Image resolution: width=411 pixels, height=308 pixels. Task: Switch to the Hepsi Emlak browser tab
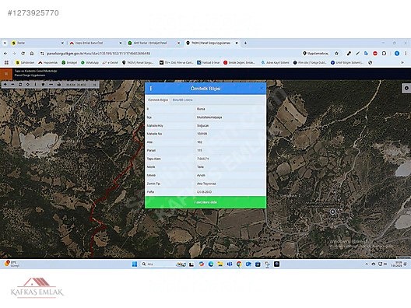[95, 43]
